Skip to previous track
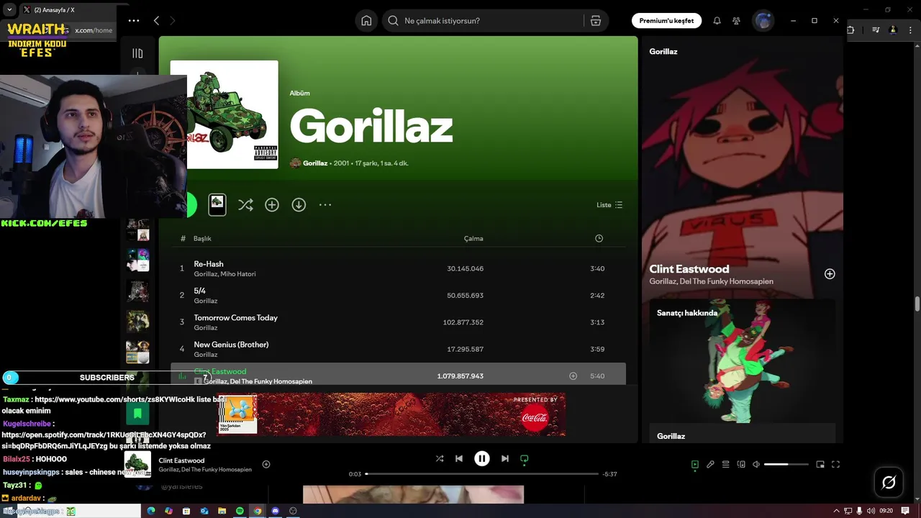Viewport: 921px width, 518px height. [459, 458]
